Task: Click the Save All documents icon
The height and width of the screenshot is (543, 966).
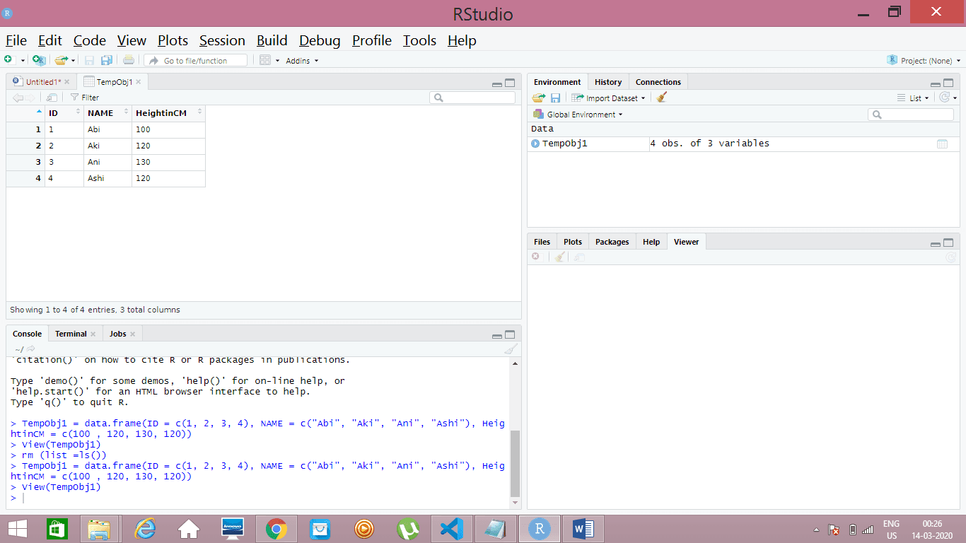Action: coord(107,61)
